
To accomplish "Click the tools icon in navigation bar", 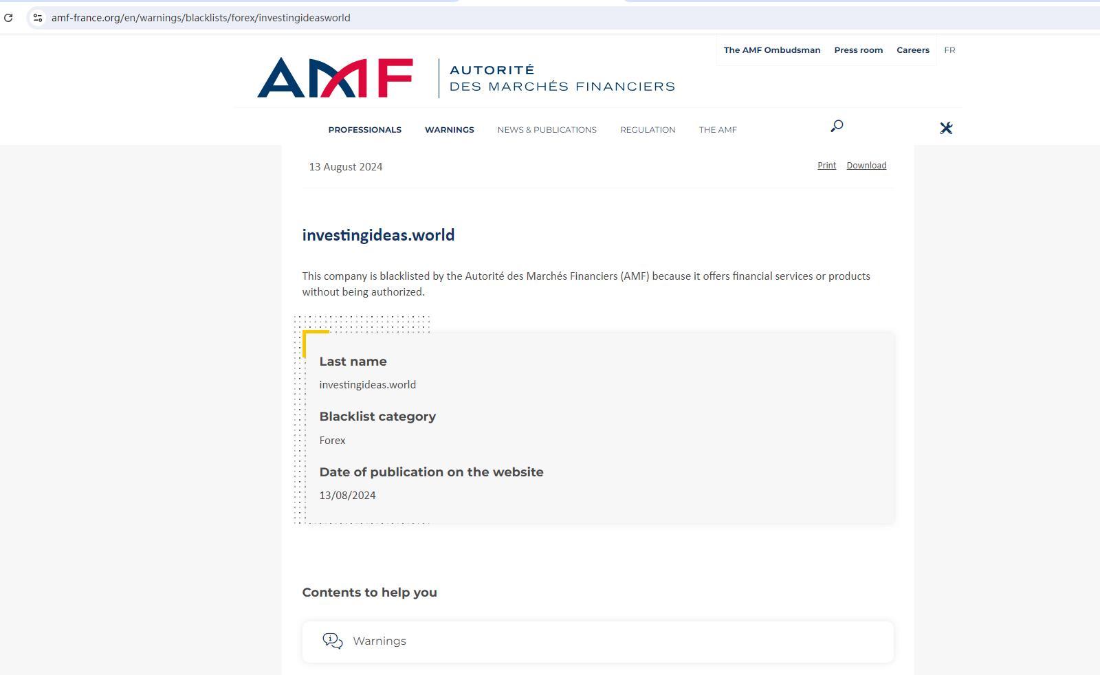I will click(946, 128).
